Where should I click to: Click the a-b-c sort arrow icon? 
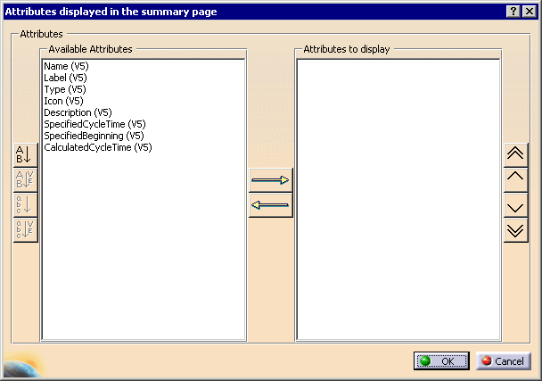click(25, 204)
